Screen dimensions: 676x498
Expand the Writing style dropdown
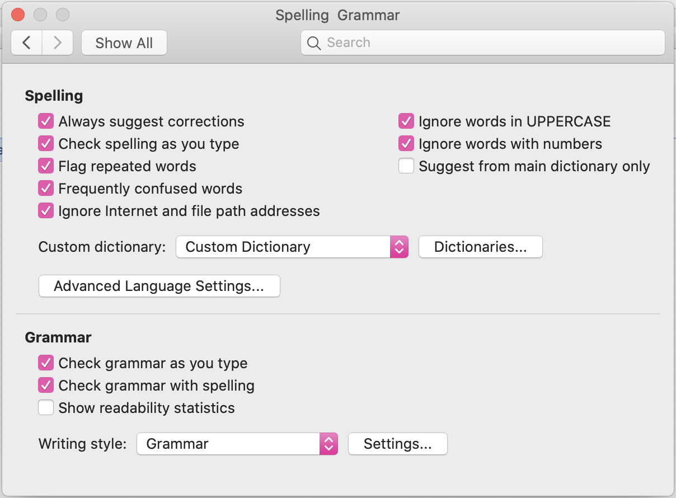click(237, 444)
